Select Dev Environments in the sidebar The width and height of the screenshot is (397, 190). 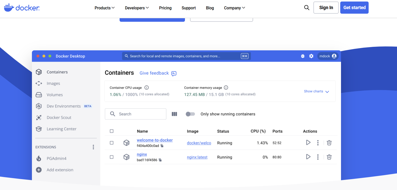click(x=64, y=106)
